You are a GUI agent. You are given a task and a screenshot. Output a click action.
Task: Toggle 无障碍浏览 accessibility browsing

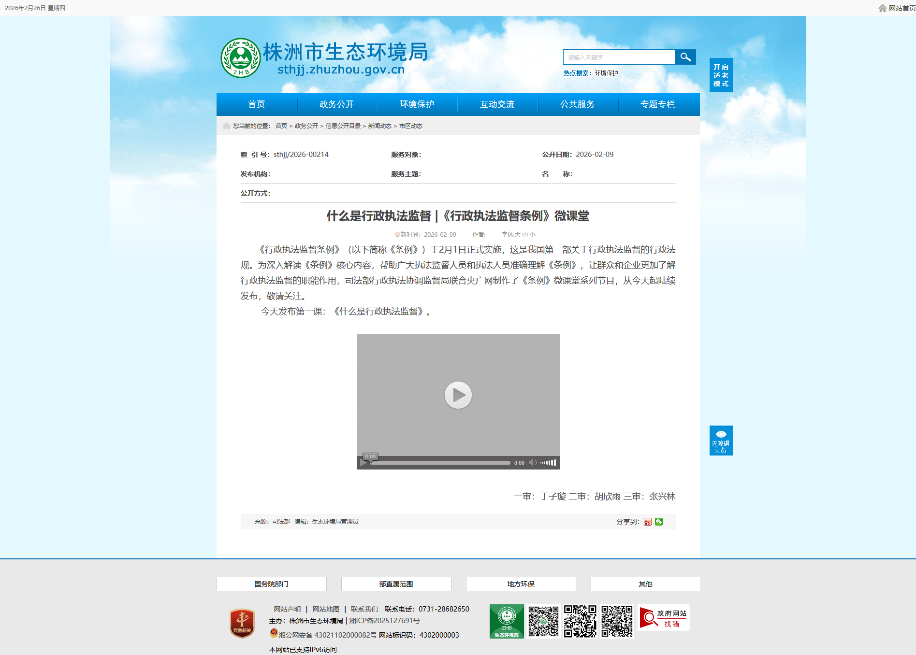(721, 441)
